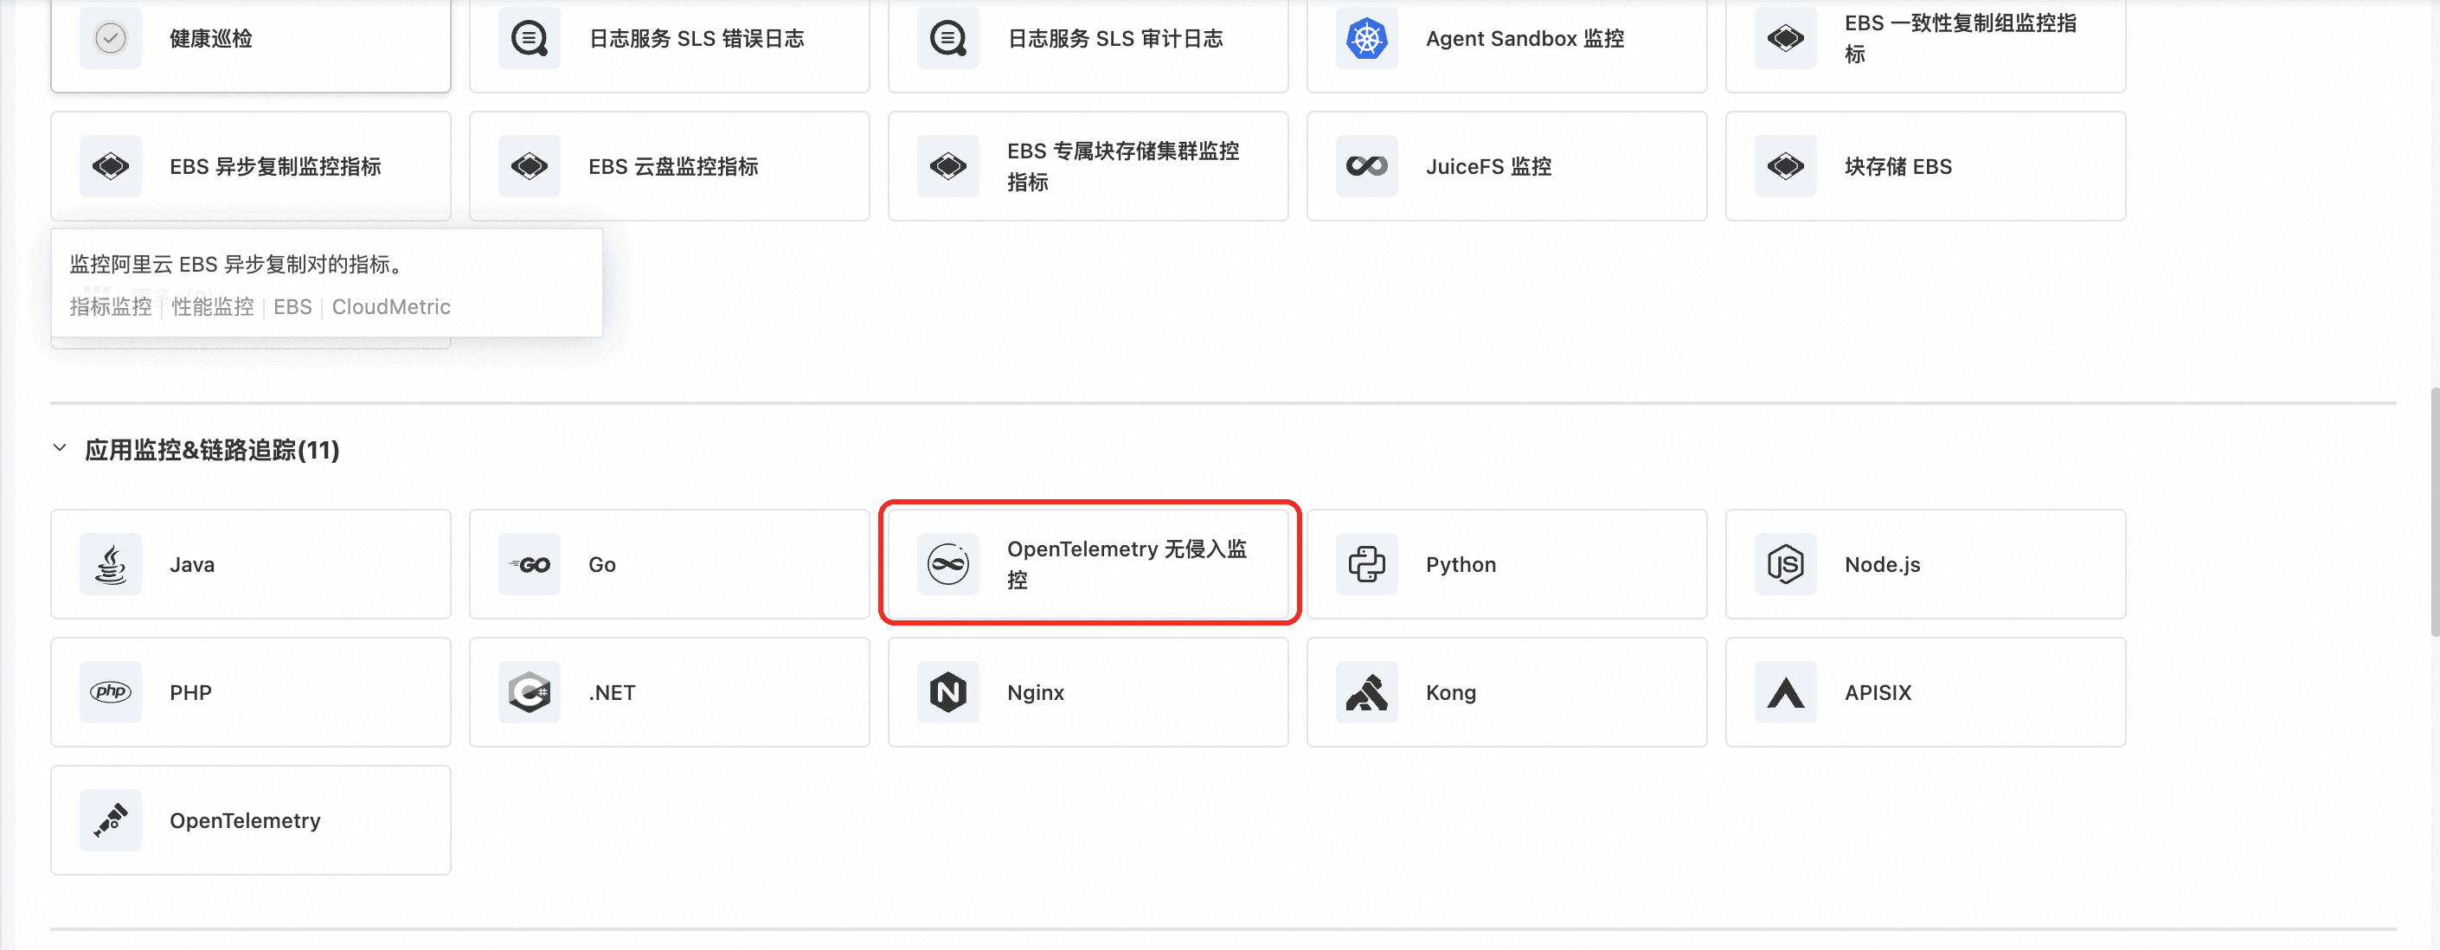2440x950 pixels.
Task: Choose the 块存储 EBS card
Action: click(1926, 166)
